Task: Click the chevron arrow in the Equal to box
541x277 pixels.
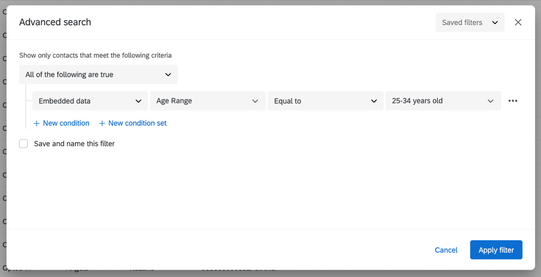Action: tap(374, 101)
